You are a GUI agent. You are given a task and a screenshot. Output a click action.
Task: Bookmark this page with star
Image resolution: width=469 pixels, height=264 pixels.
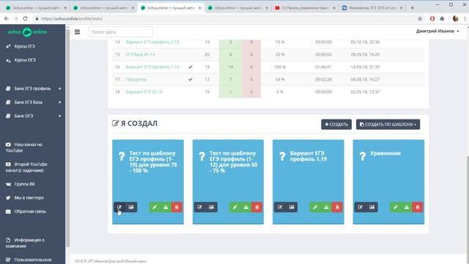(x=420, y=18)
